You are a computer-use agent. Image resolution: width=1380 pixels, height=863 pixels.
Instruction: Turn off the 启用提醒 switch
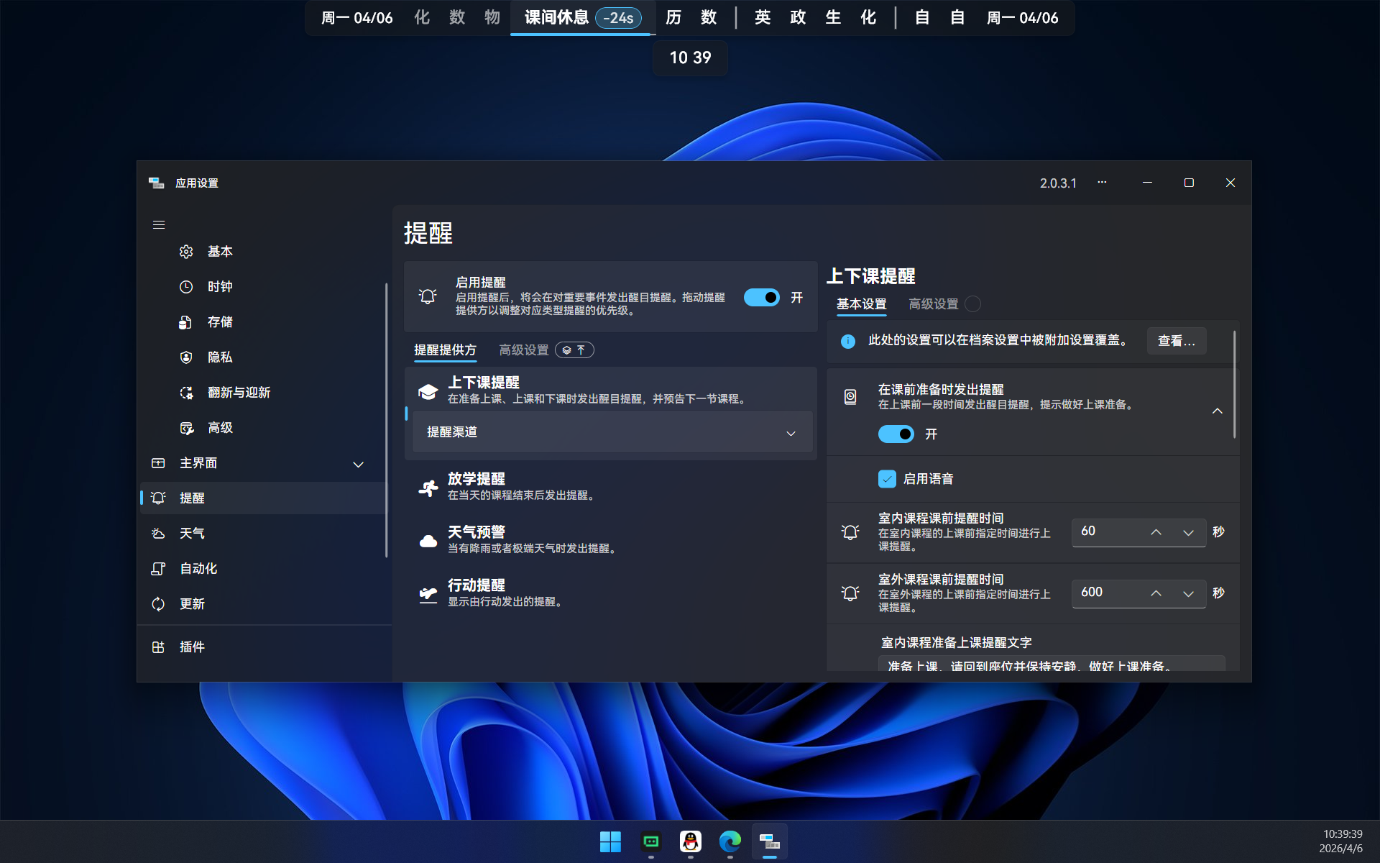click(761, 297)
